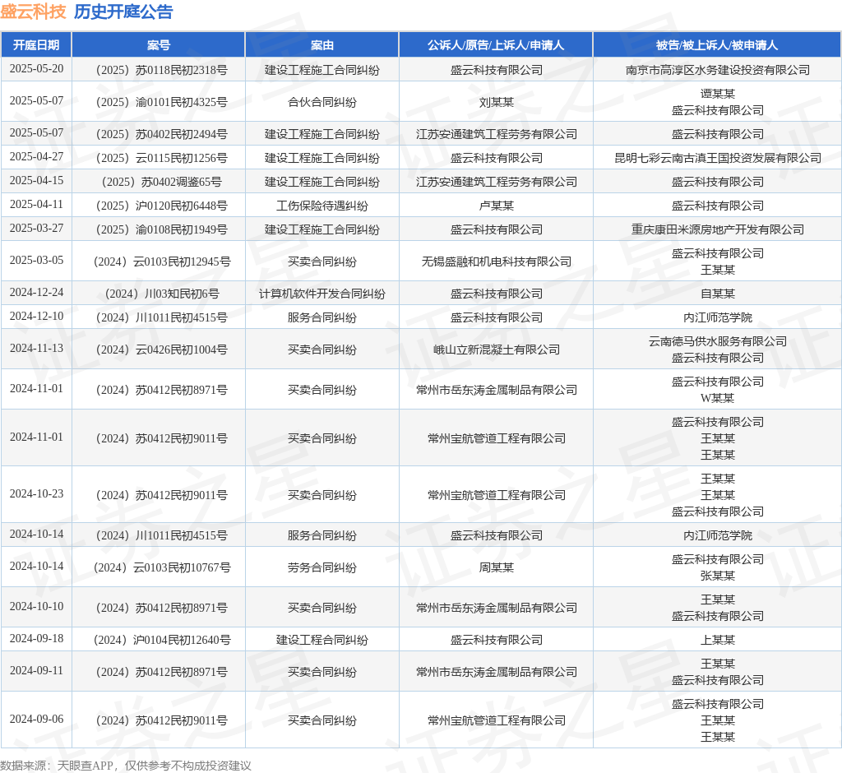Viewport: 842px width, 773px height.
Task: Click plaintiff 周某某
Action: [496, 567]
